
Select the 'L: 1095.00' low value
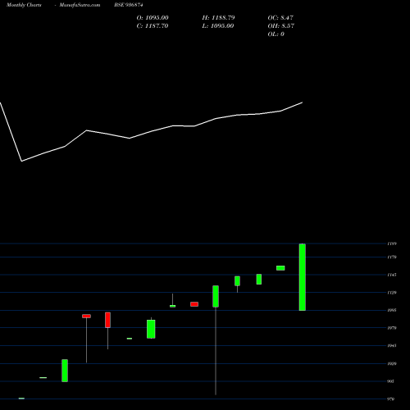click(x=218, y=26)
